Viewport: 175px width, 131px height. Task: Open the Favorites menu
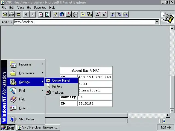pos(40,8)
